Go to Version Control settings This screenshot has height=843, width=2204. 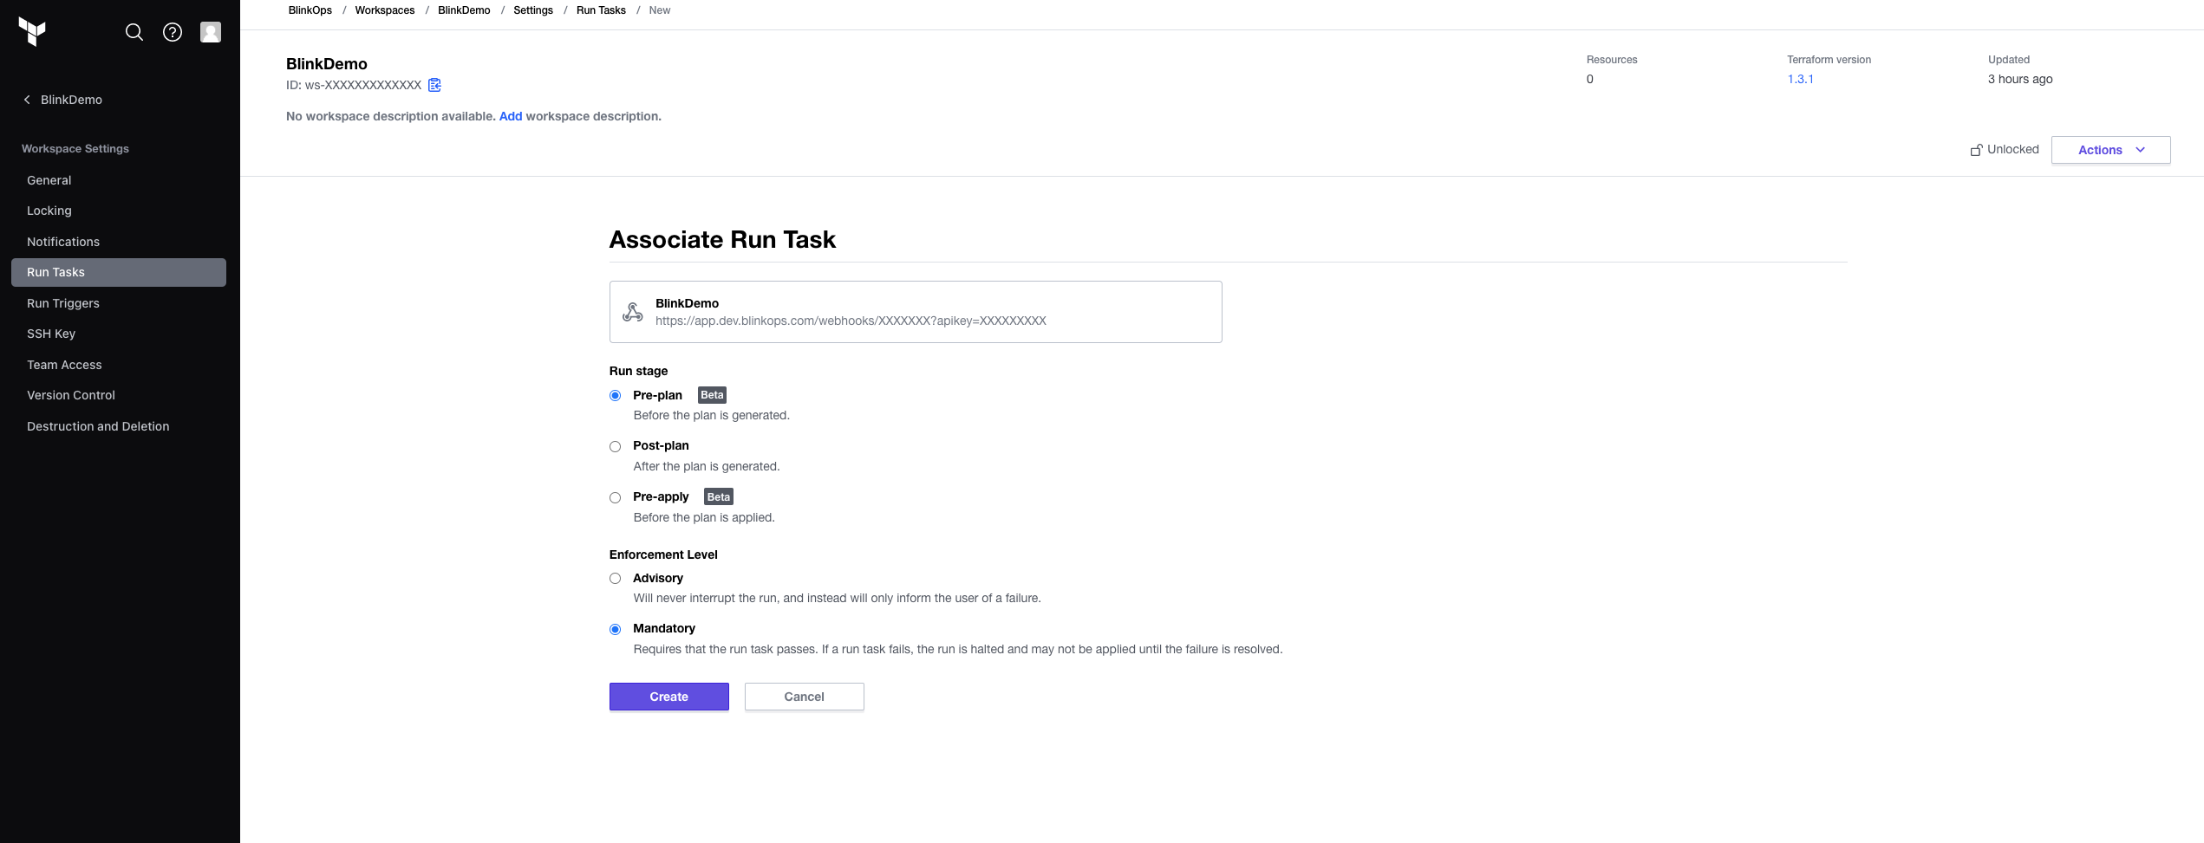[70, 395]
